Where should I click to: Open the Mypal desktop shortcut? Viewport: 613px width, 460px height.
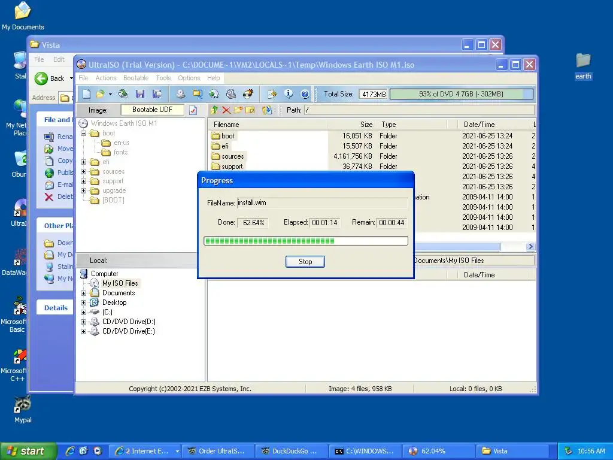(x=23, y=409)
